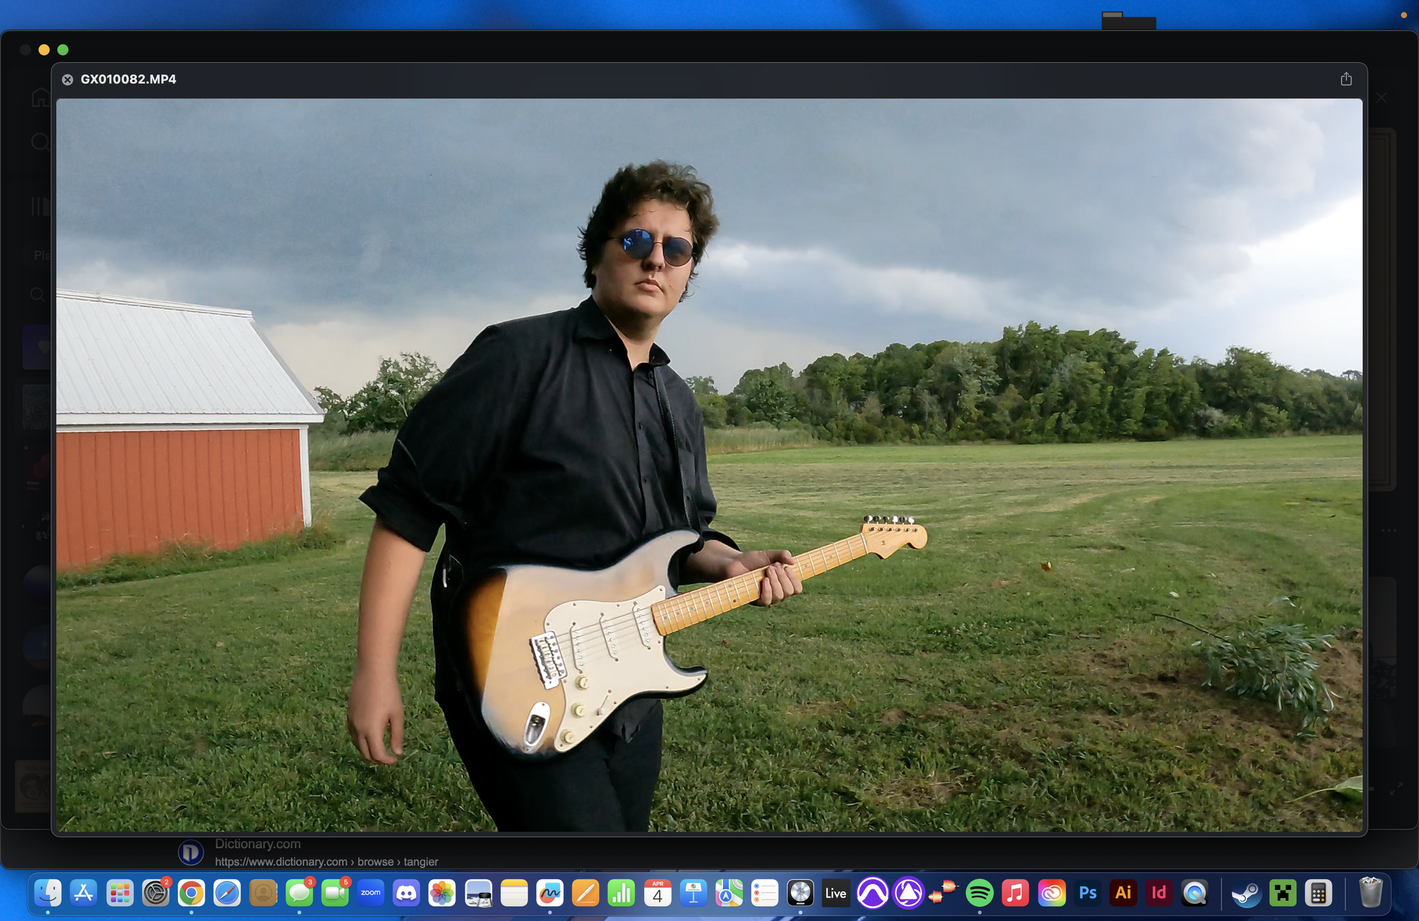Launch Photoshop from the dock
Screen dimensions: 1419x921
click(1088, 893)
